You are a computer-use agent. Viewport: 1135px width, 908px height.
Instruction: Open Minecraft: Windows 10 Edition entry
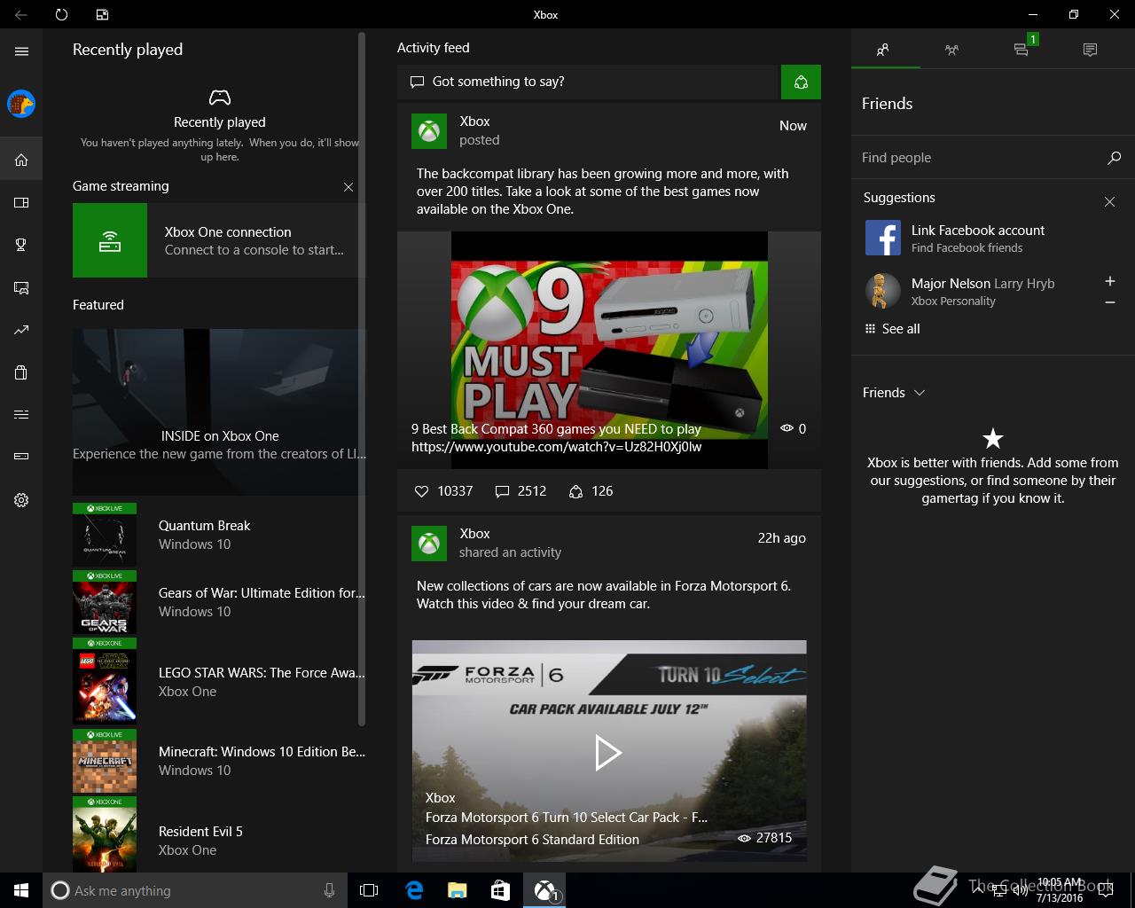[219, 761]
